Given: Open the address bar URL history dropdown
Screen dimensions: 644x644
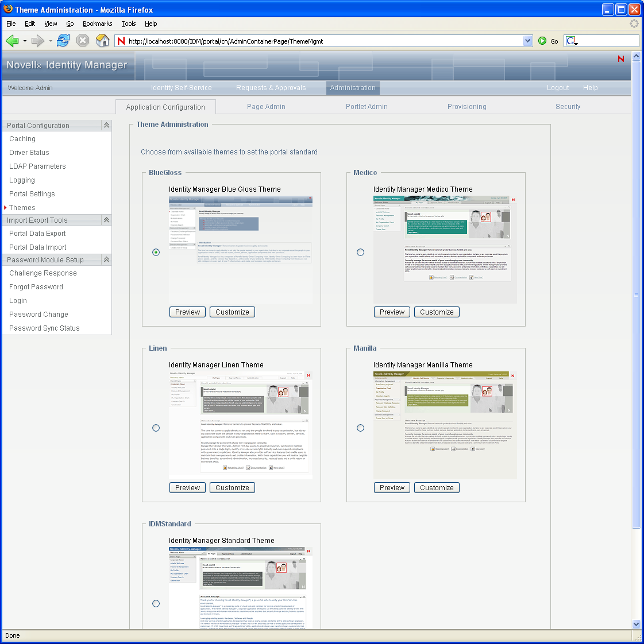Looking at the screenshot, I should [528, 41].
